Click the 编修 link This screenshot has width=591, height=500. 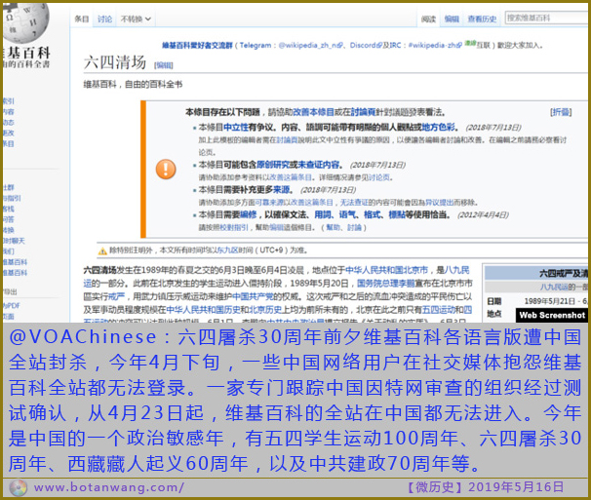pyautogui.click(x=249, y=214)
